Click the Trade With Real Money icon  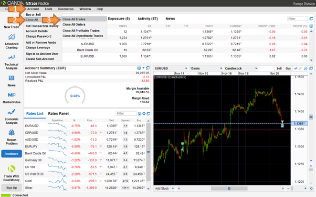click(11, 168)
